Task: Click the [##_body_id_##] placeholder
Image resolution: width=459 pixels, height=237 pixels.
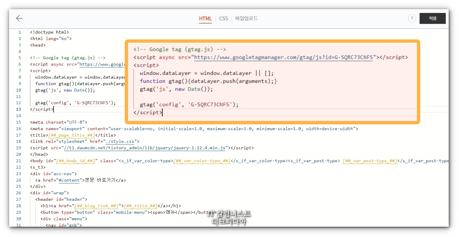Action: pyautogui.click(x=76, y=161)
